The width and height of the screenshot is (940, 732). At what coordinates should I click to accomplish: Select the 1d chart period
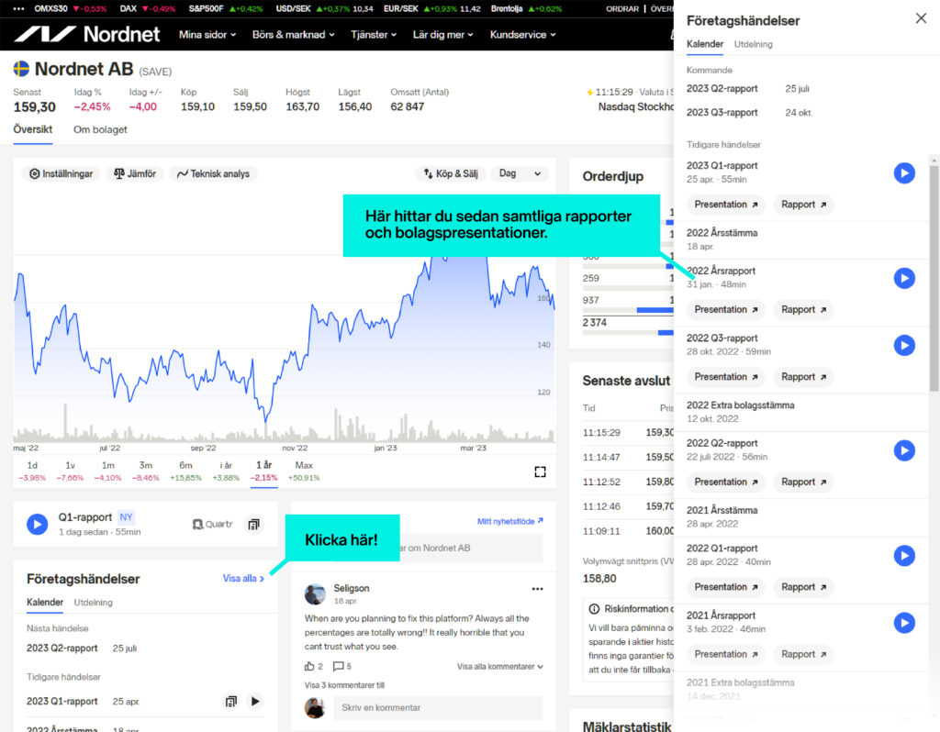tap(32, 471)
